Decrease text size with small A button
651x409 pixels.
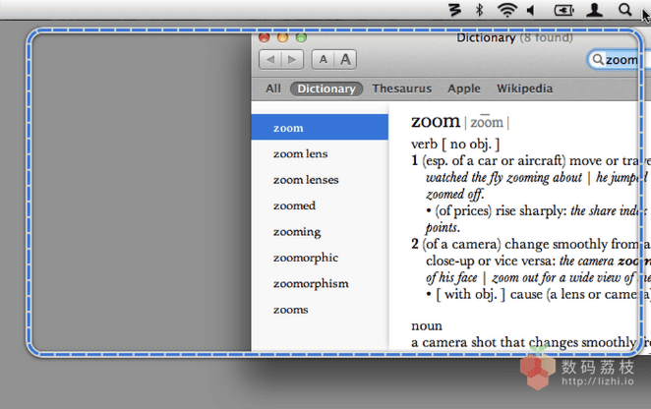323,60
